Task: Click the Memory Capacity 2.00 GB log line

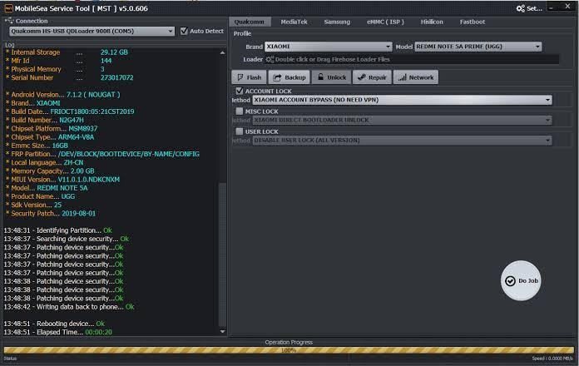Action: [x=50, y=171]
